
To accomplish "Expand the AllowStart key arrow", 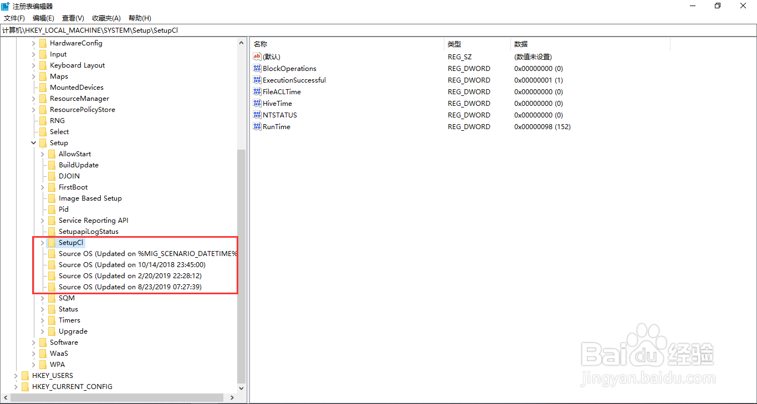I will [x=42, y=154].
